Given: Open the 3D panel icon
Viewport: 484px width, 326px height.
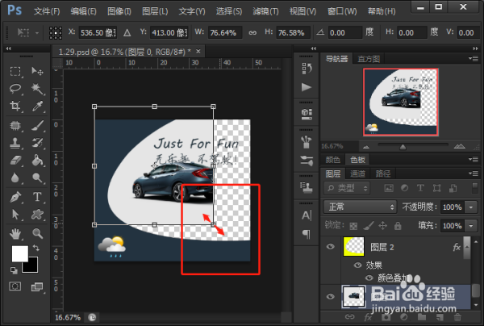Looking at the screenshot, I should 307,114.
